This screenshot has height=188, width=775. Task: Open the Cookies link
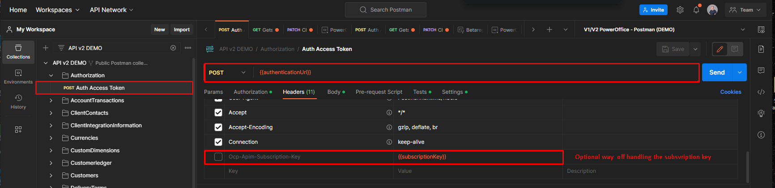pos(730,92)
